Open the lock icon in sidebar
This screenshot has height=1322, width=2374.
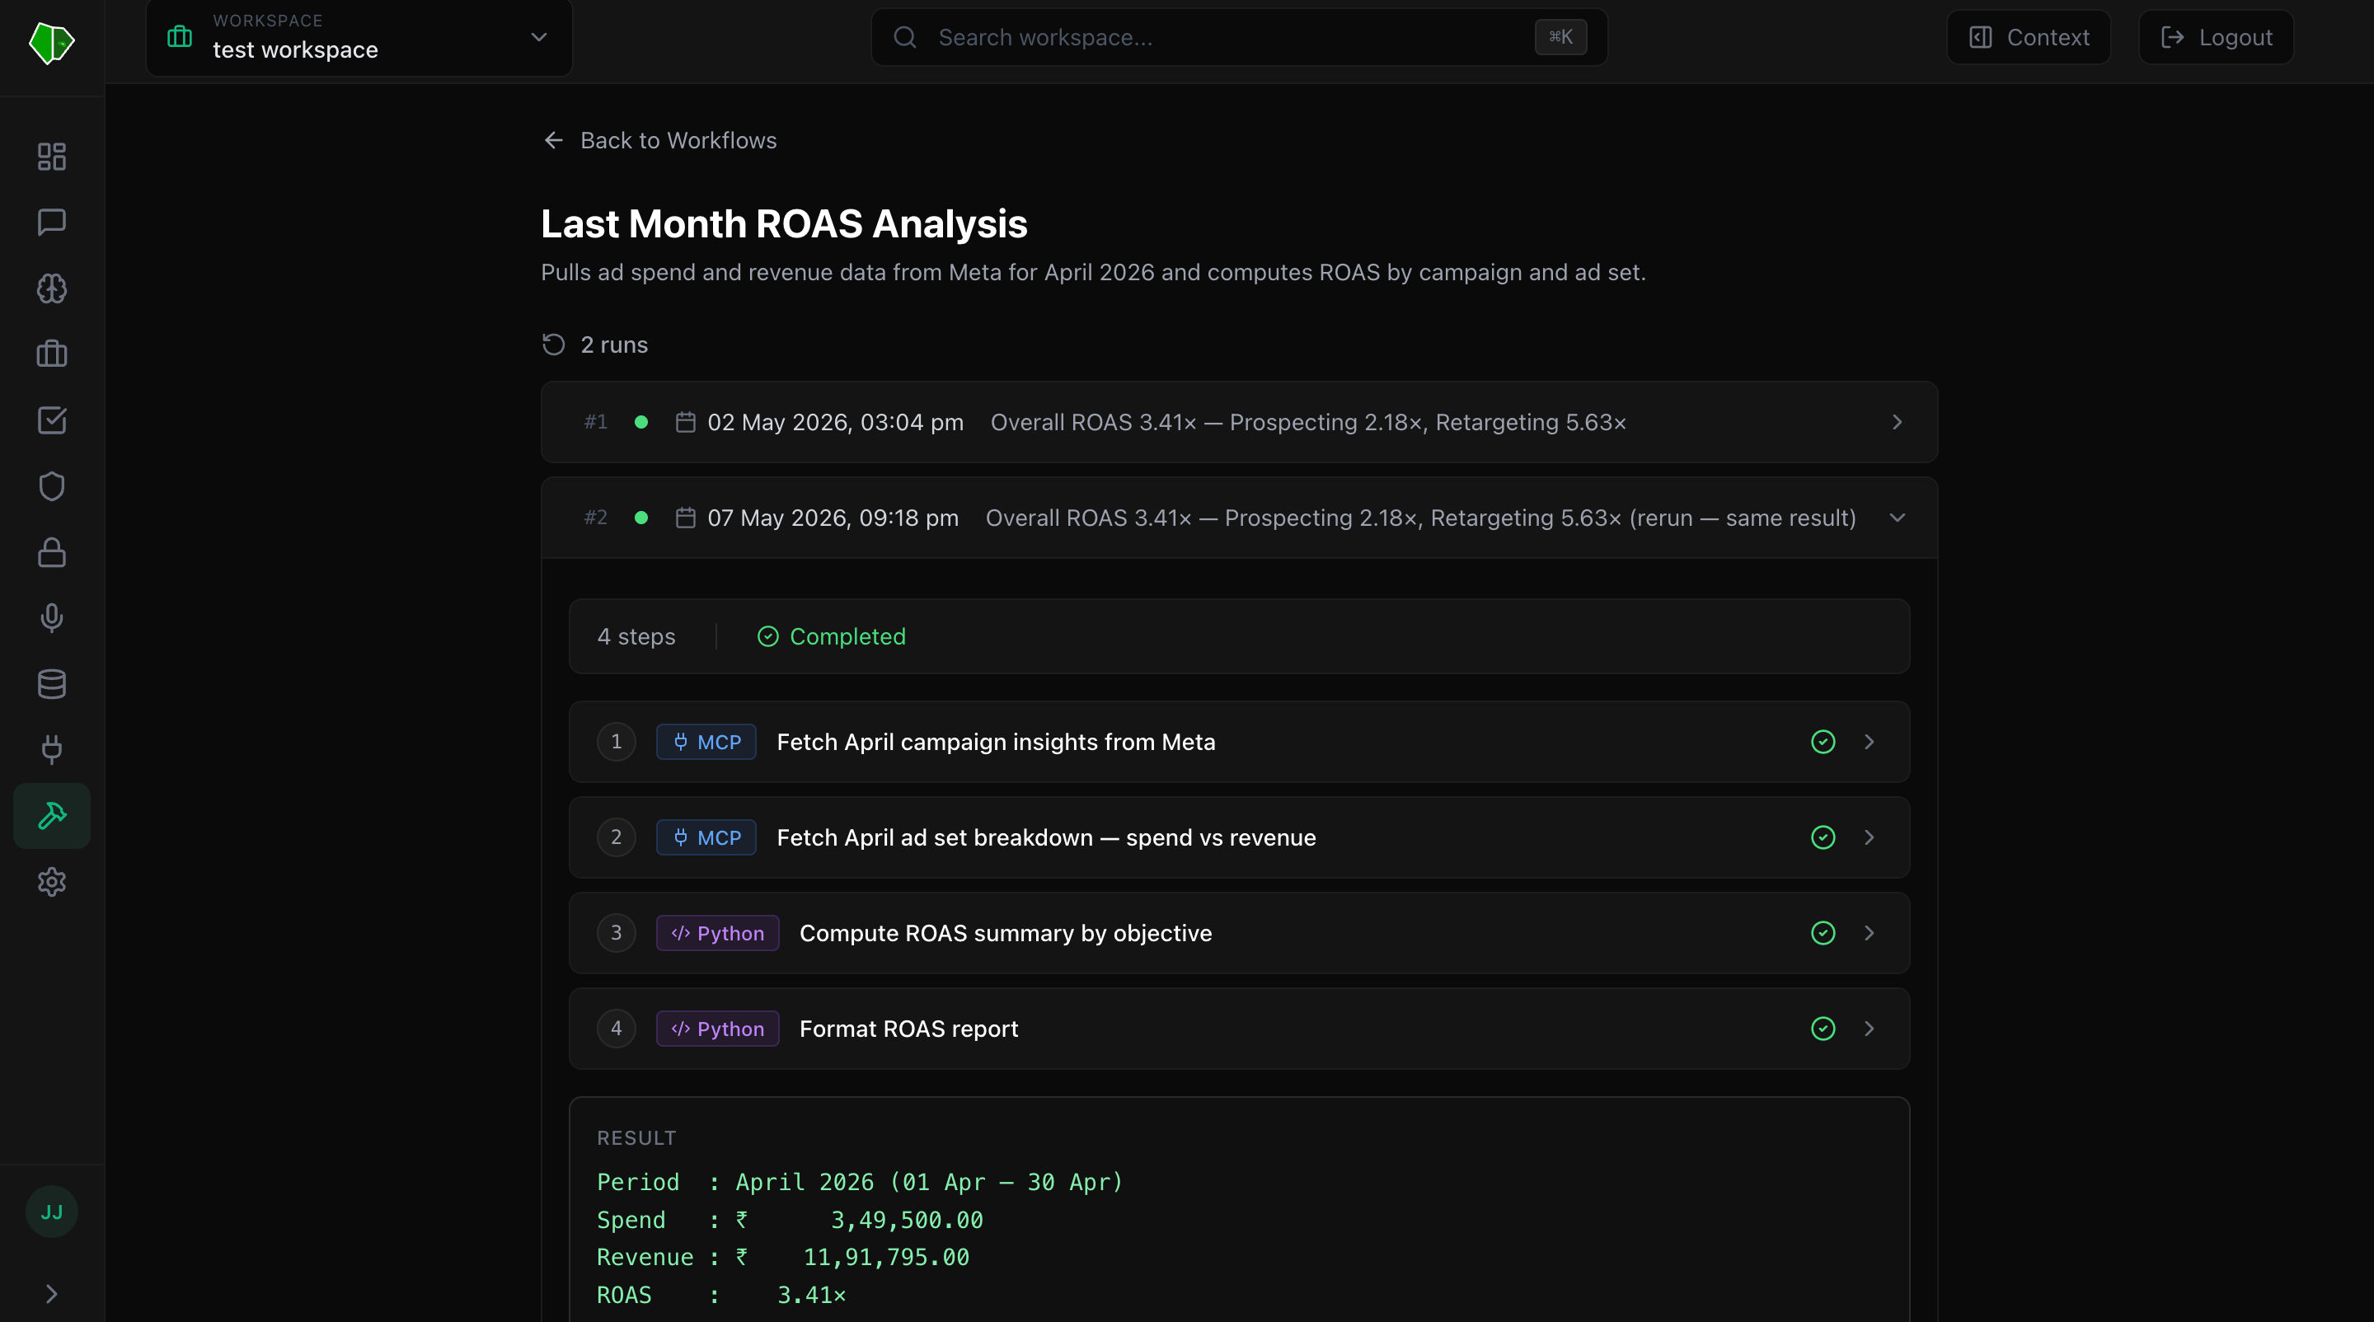(52, 553)
